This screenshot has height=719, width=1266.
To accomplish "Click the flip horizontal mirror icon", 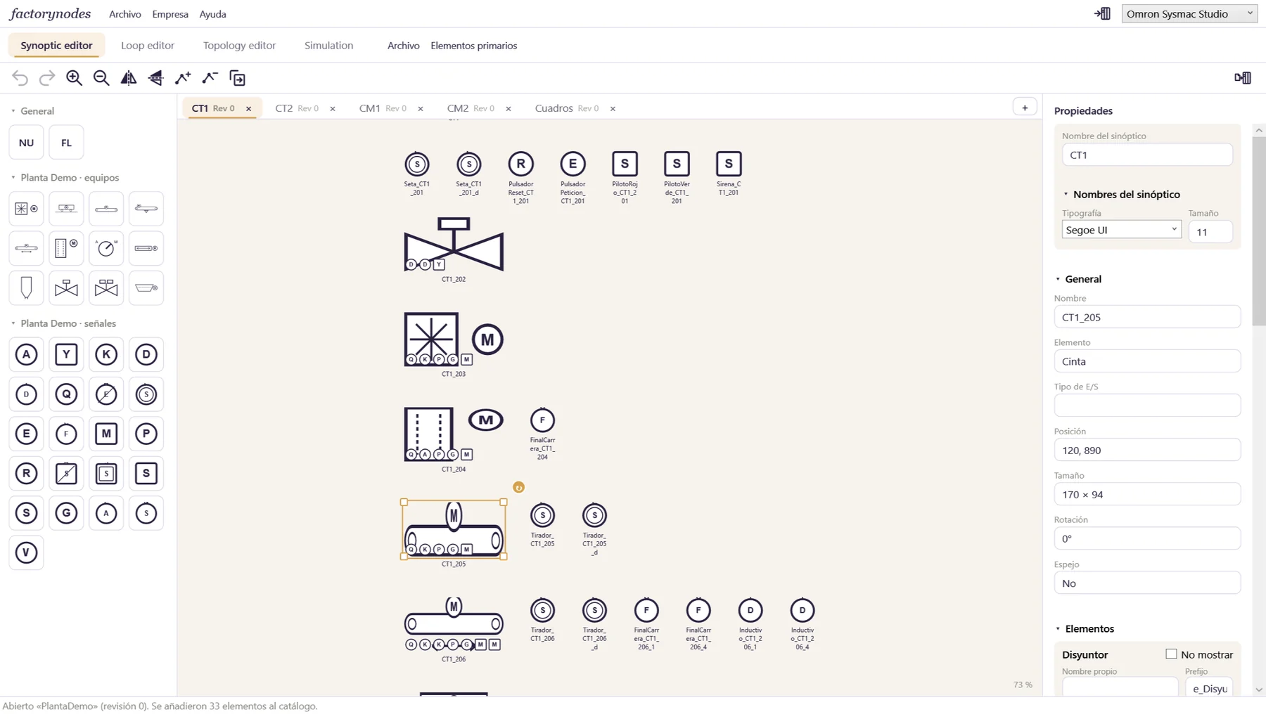I will pos(129,78).
